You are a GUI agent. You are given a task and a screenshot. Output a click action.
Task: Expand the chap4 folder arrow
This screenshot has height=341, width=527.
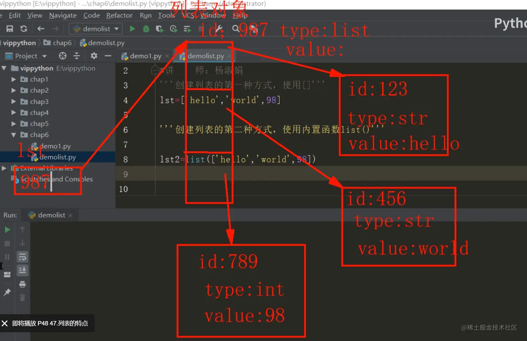pos(14,113)
